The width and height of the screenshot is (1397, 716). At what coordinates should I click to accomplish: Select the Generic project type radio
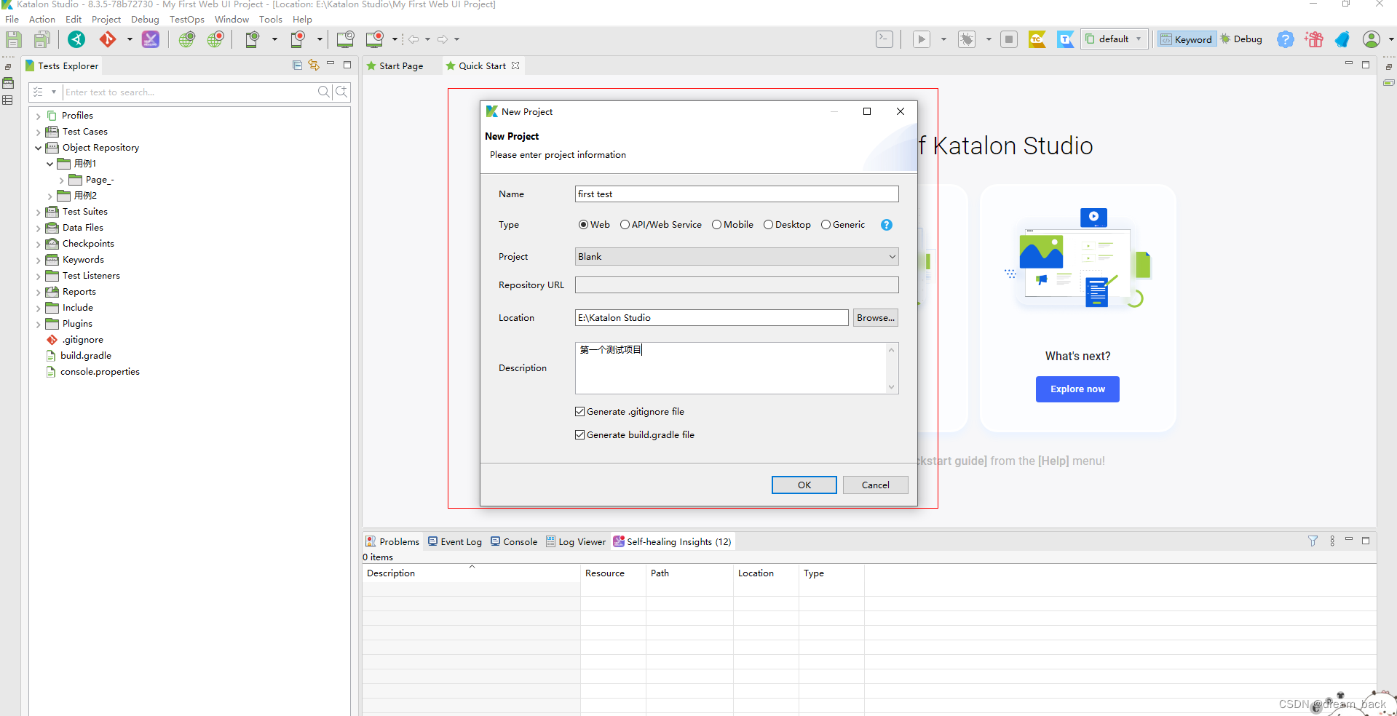[x=826, y=225]
